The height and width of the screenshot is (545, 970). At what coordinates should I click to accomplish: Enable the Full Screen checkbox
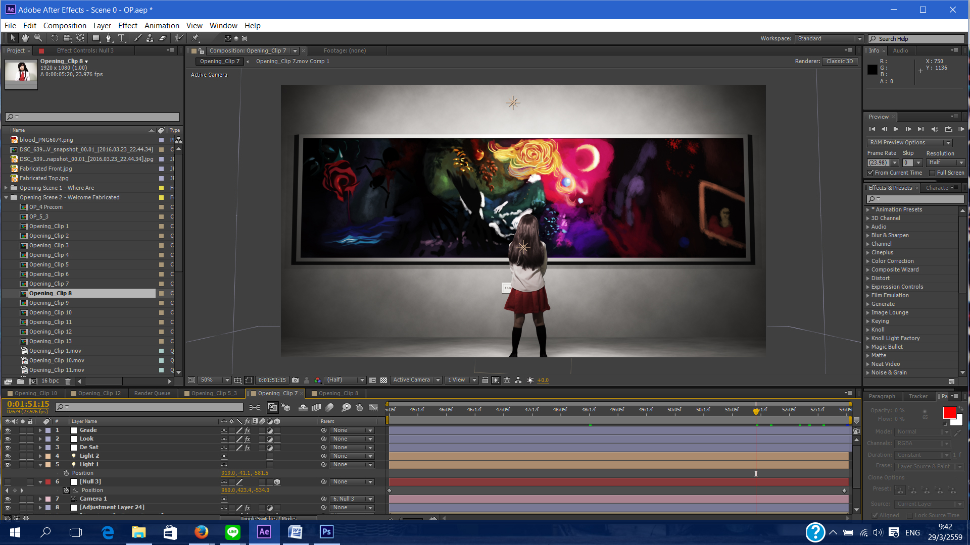(932, 173)
